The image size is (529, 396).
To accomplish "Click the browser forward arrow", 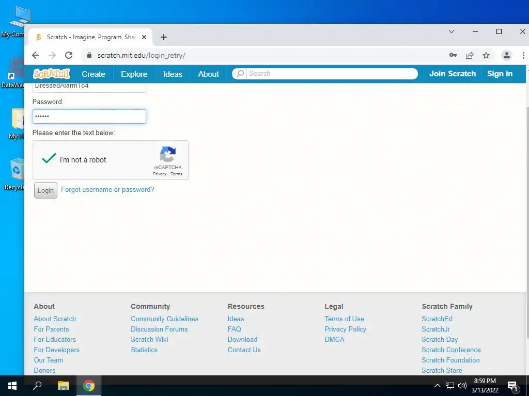I will click(x=52, y=55).
